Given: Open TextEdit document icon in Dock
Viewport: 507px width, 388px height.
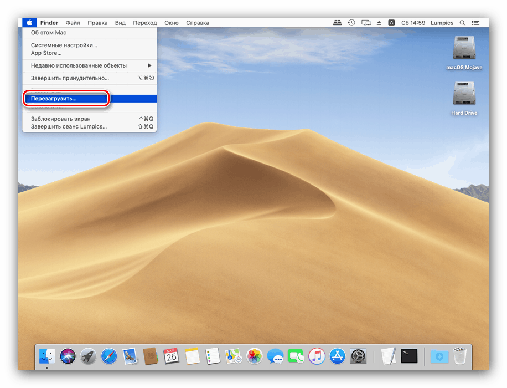Looking at the screenshot, I should [389, 356].
